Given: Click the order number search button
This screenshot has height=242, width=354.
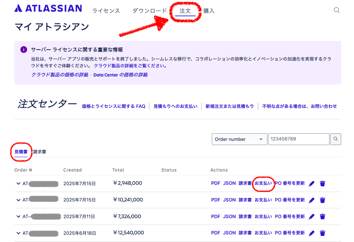Looking at the screenshot, I should 335,139.
